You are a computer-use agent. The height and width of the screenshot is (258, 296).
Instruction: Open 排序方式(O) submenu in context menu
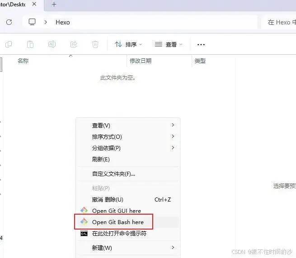tap(128, 136)
